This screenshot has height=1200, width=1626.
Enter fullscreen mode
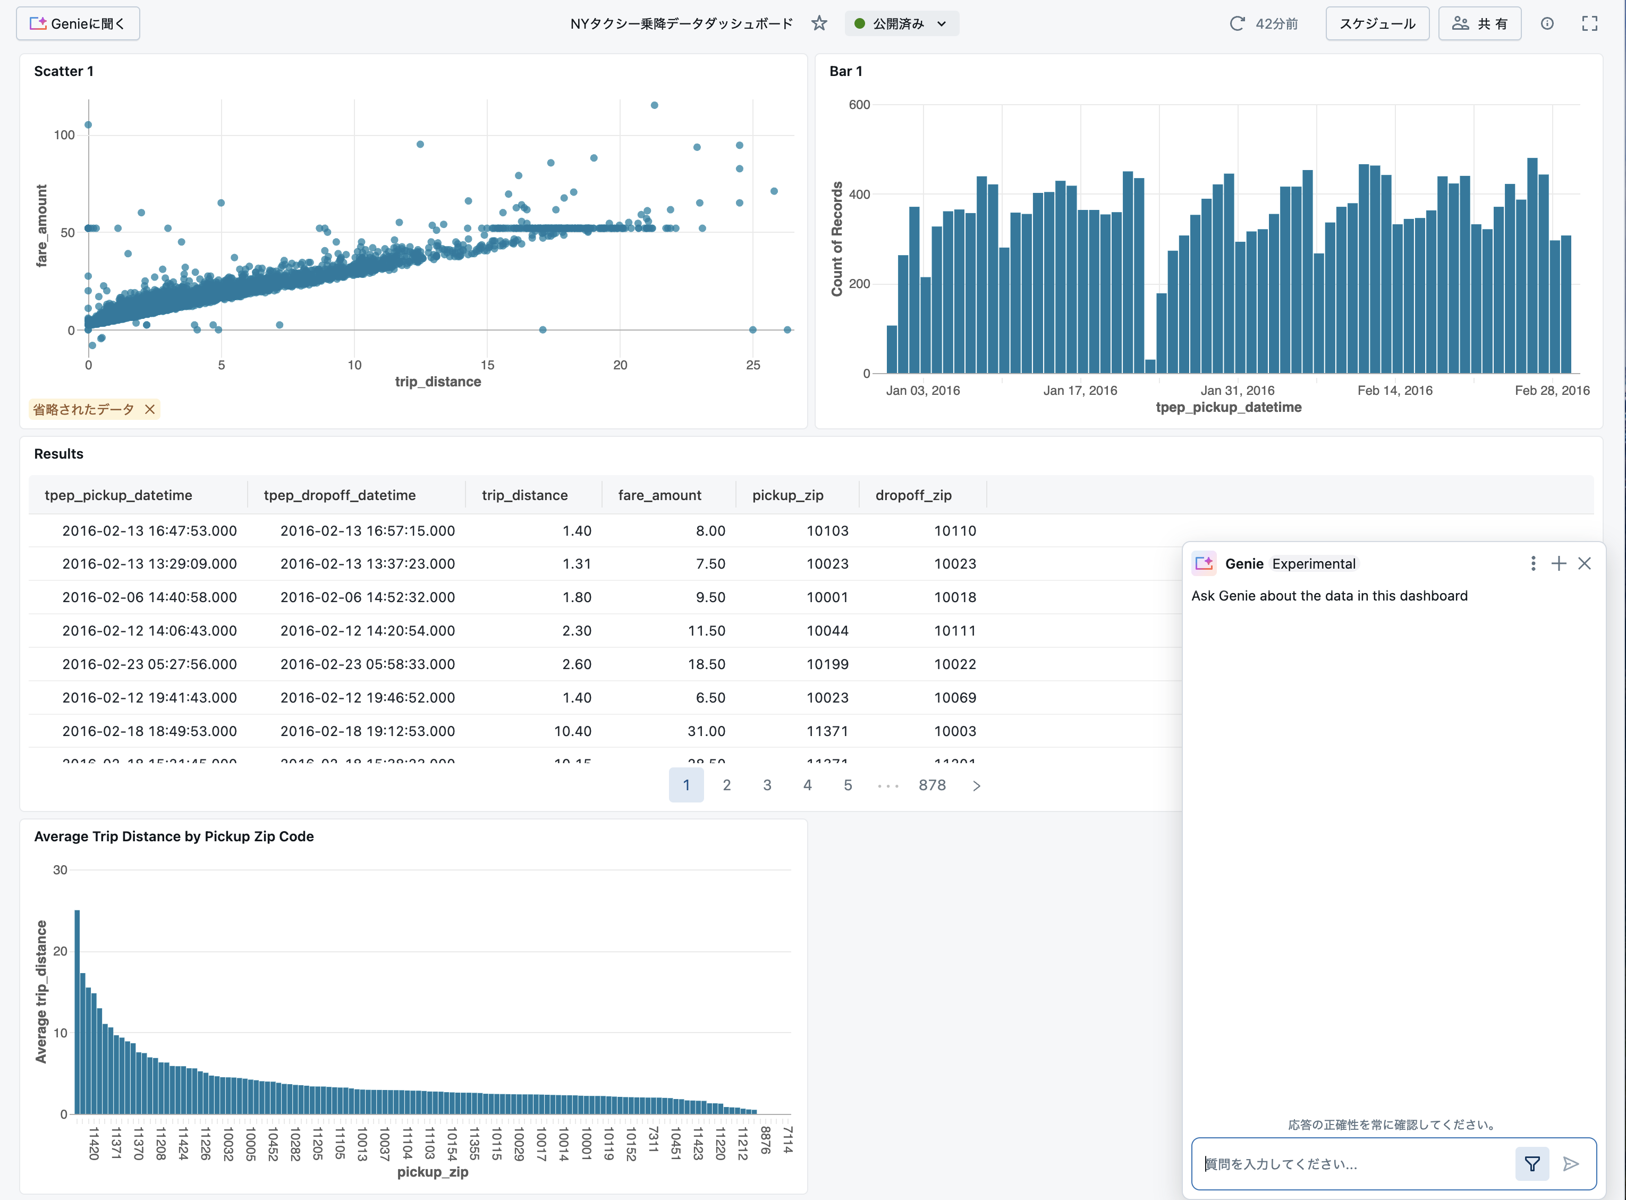[x=1589, y=24]
